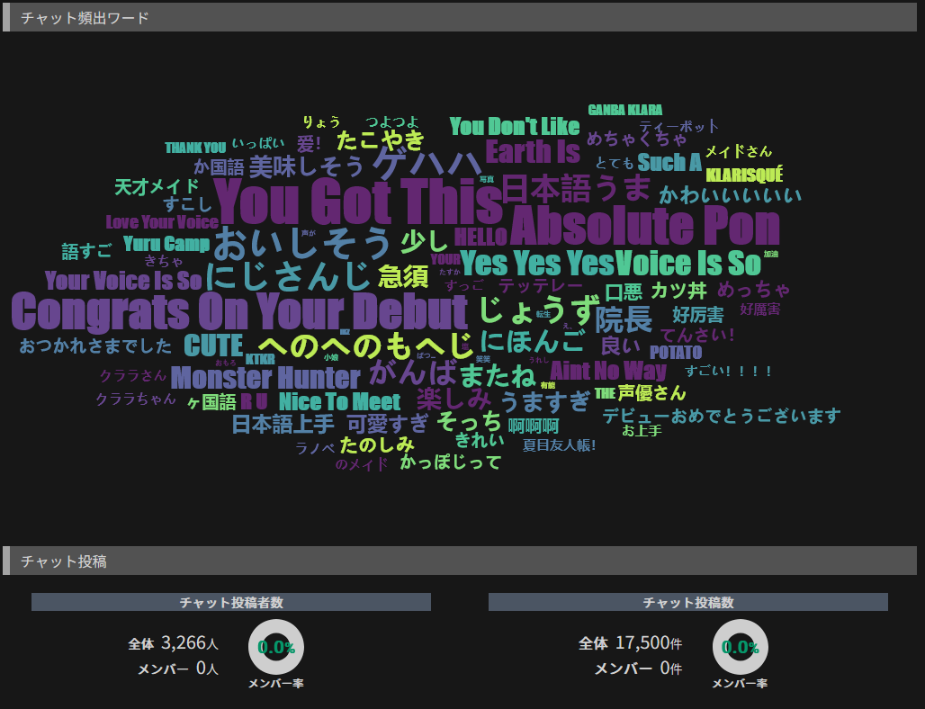This screenshot has height=709, width=925.
Task: Click the word 'おつかれさまでした'
Action: pos(95,346)
